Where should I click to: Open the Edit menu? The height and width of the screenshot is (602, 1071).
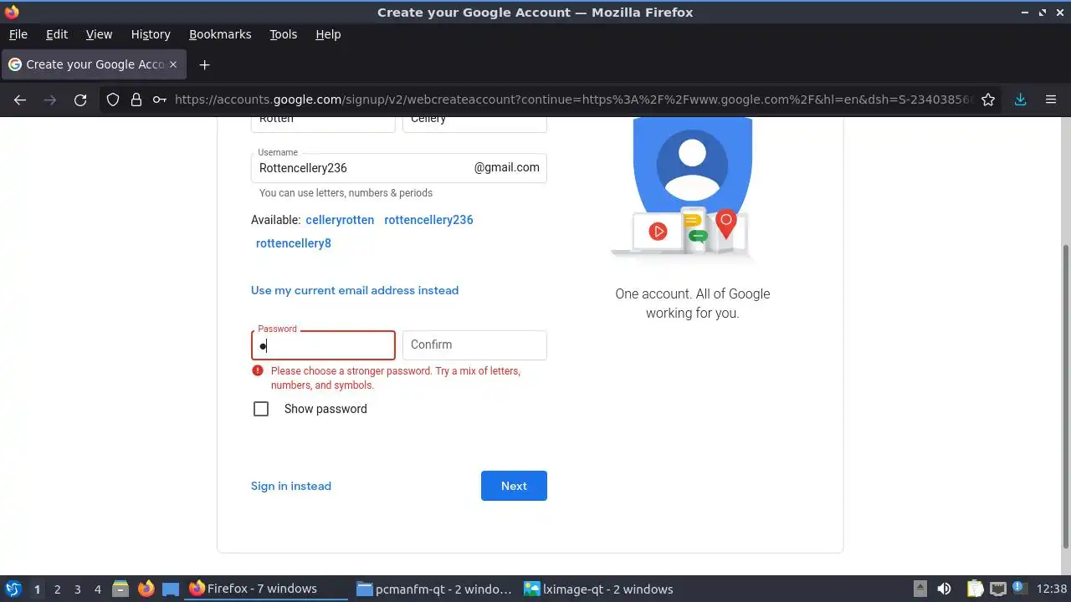pos(57,34)
